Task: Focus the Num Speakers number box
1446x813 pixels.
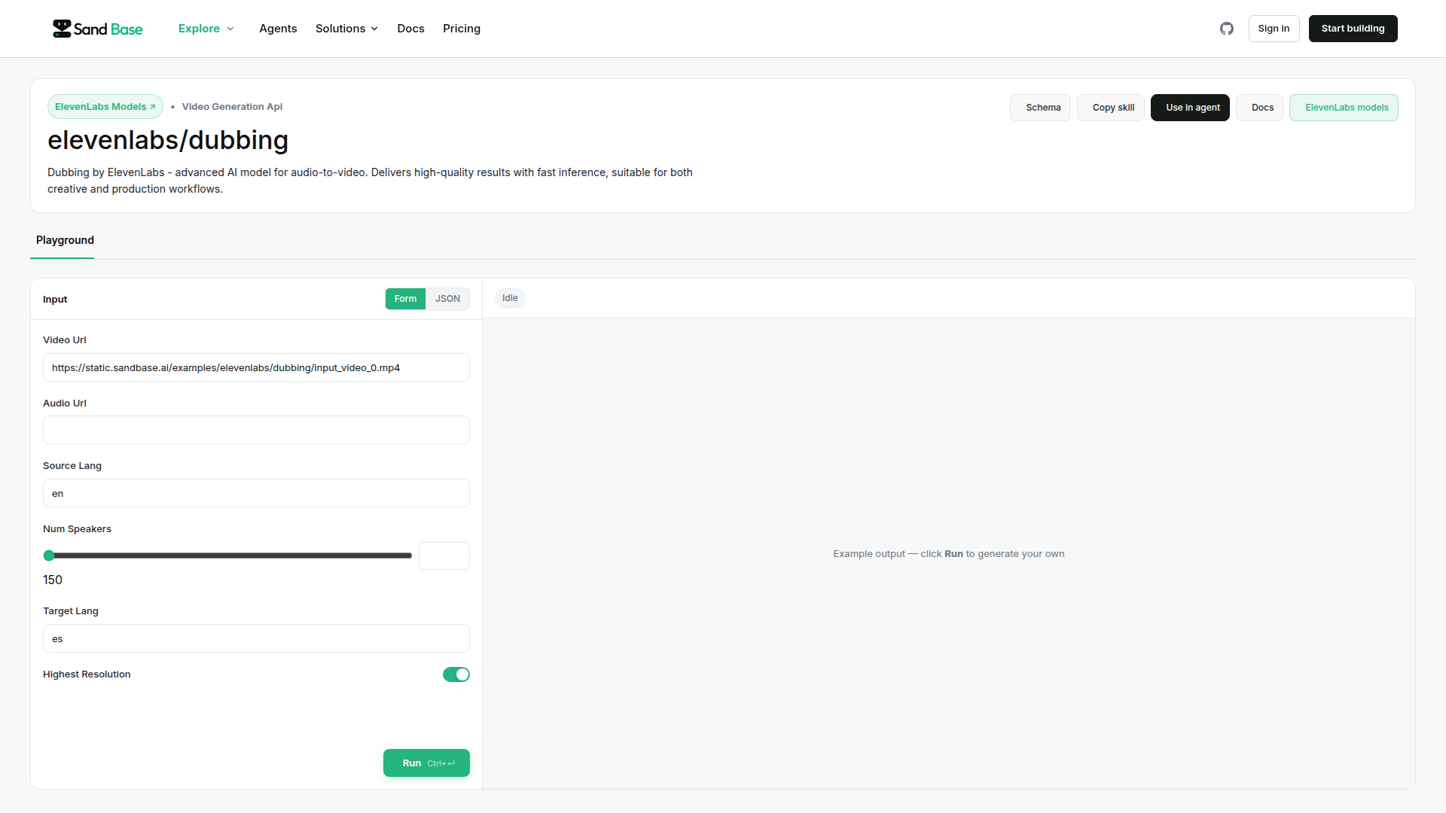Action: (444, 556)
